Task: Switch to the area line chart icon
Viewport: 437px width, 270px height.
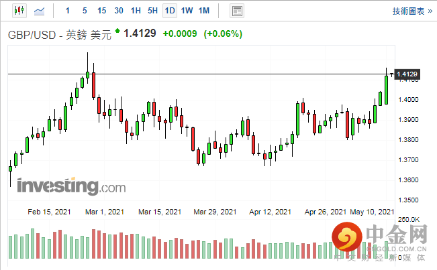Action: [39, 11]
